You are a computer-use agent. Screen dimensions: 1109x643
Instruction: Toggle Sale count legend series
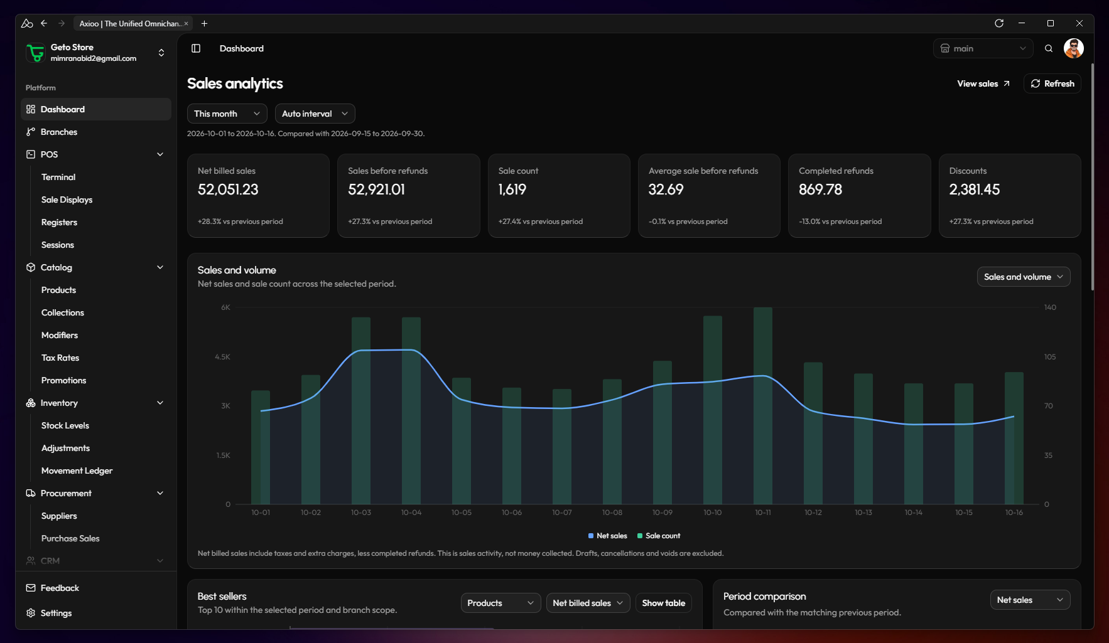click(x=659, y=536)
